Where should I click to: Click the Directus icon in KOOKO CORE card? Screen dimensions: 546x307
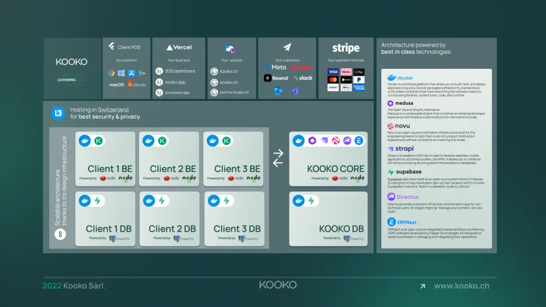coord(347,140)
